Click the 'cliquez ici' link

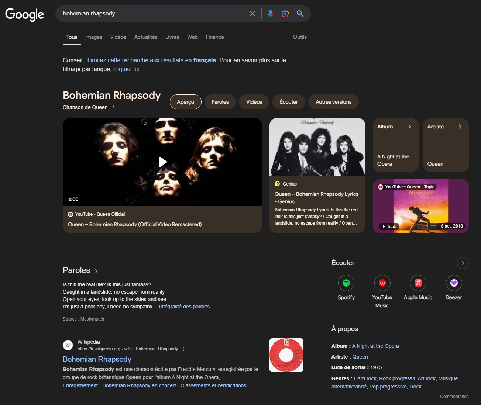tap(126, 69)
